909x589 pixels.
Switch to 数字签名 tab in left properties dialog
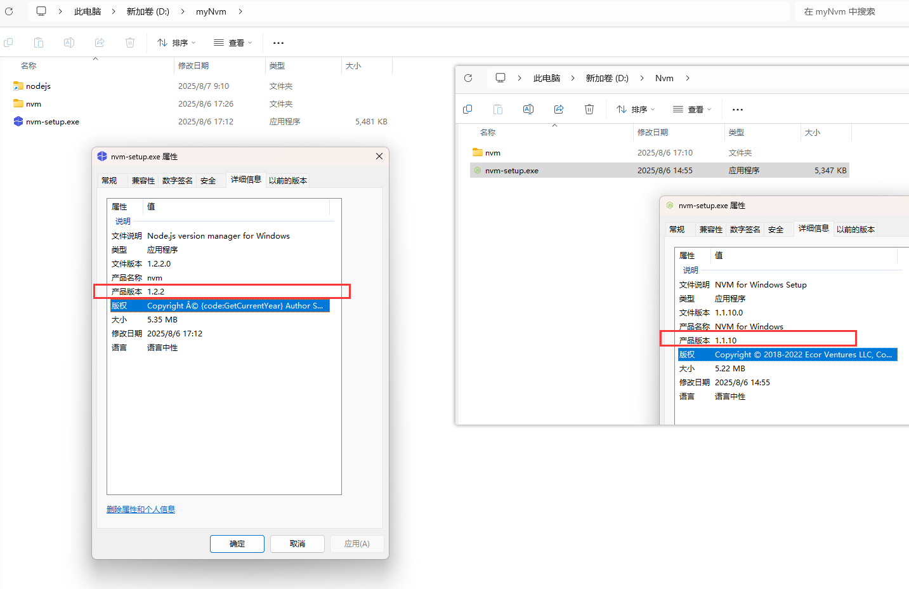[178, 181]
